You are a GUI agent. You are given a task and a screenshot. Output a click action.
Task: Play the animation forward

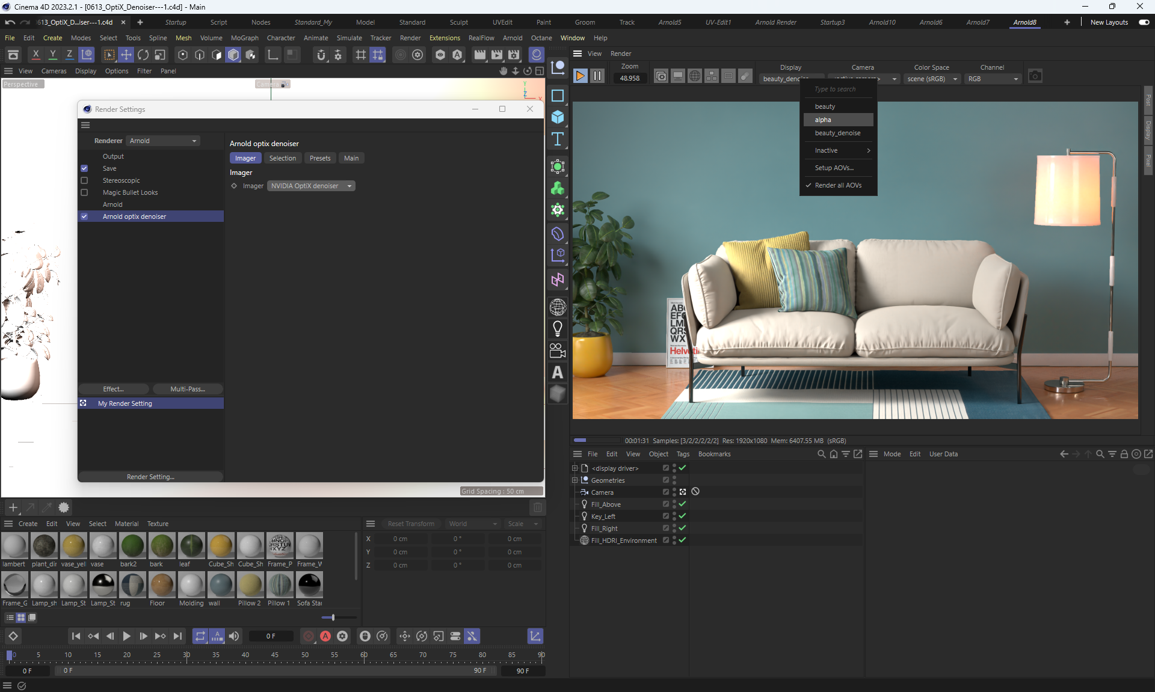coord(126,636)
